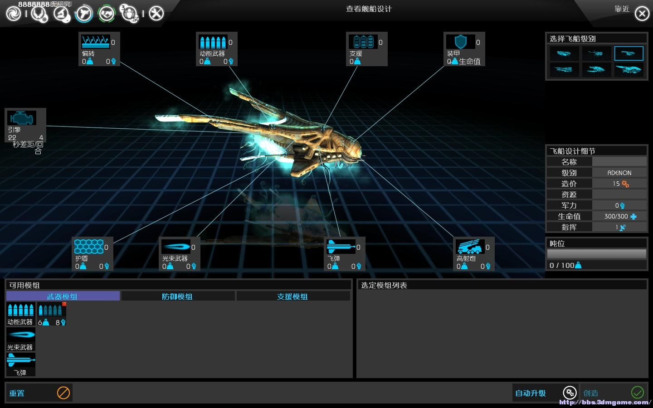The image size is (653, 408).
Task: Click the 创造 create button
Action: point(614,393)
